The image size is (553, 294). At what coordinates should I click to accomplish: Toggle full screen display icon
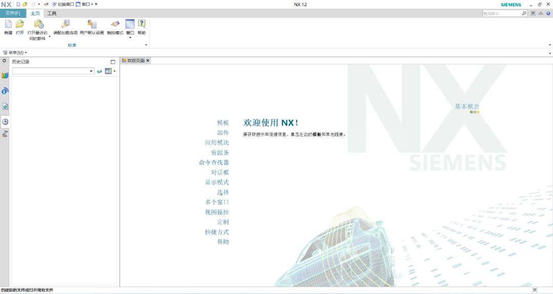(533, 13)
